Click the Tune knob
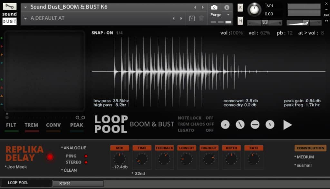 [x=254, y=9]
